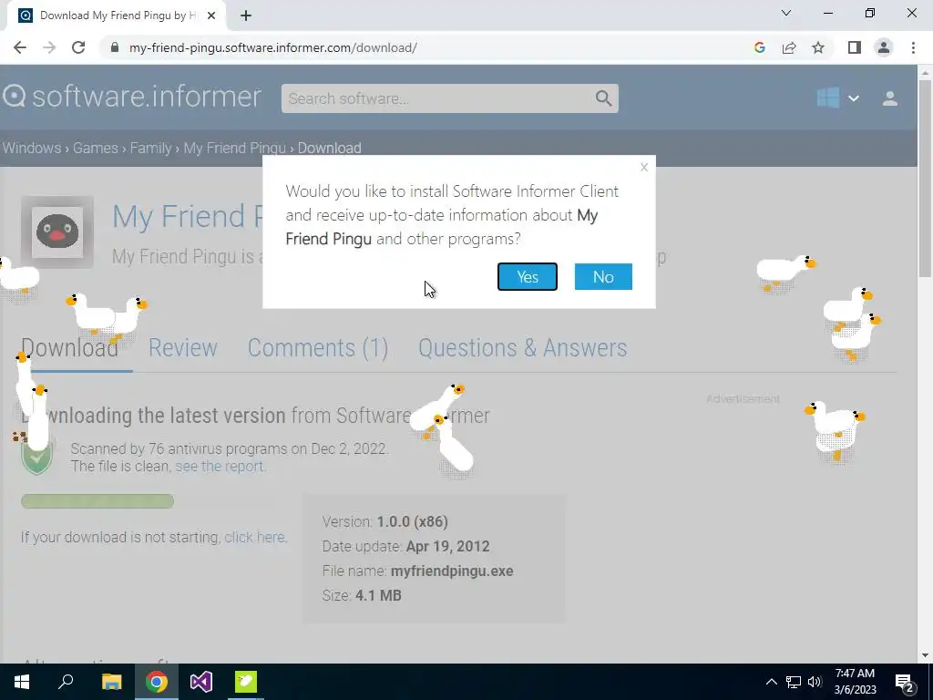Expand the platform selector dropdown arrow
The height and width of the screenshot is (700, 933).
[853, 98]
